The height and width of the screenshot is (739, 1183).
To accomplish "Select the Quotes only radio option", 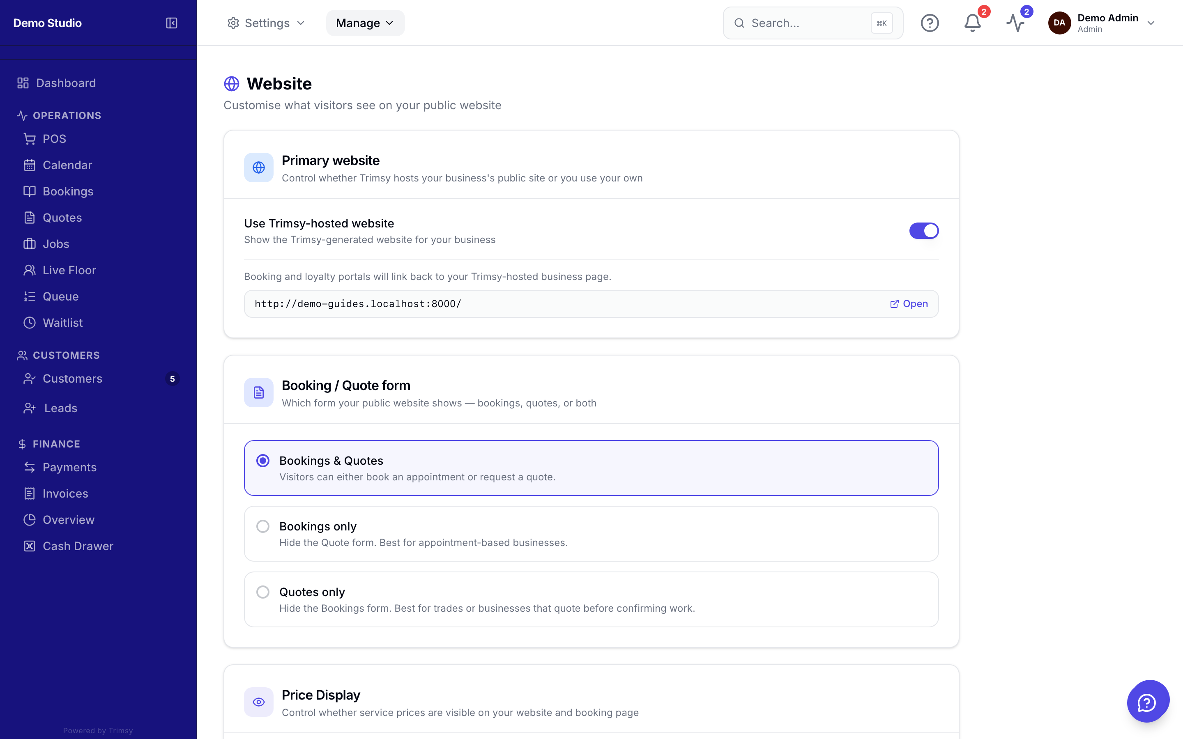I will pyautogui.click(x=263, y=592).
